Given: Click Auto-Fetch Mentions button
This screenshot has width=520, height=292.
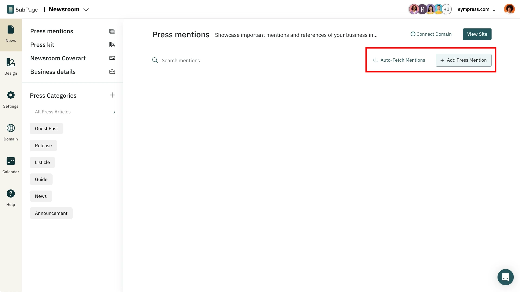Looking at the screenshot, I should coord(399,60).
